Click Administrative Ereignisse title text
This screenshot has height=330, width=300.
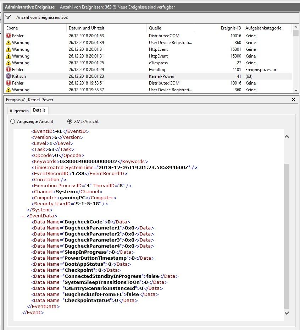30,7
